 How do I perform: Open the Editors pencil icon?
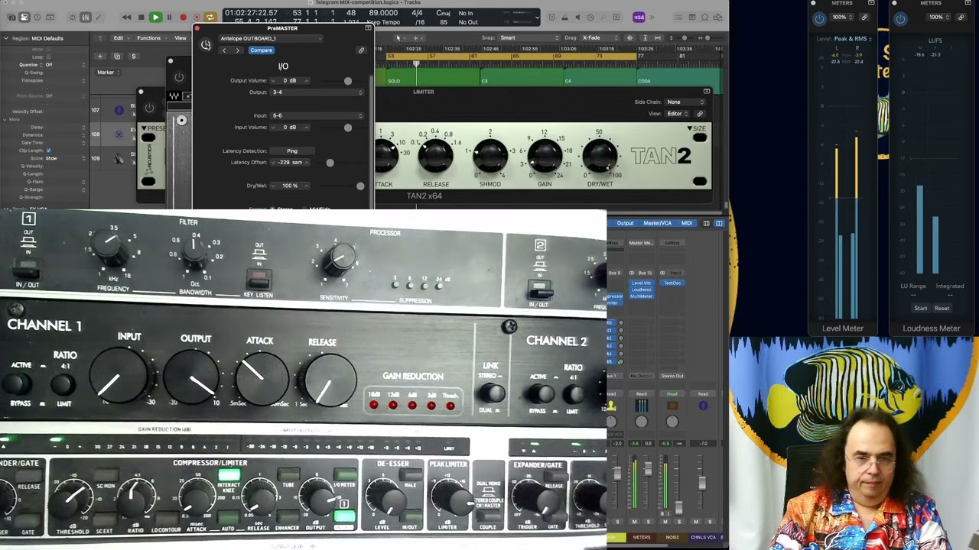pos(98,17)
